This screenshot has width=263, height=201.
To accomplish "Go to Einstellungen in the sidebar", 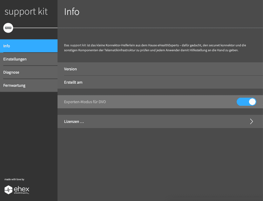I will [29, 59].
